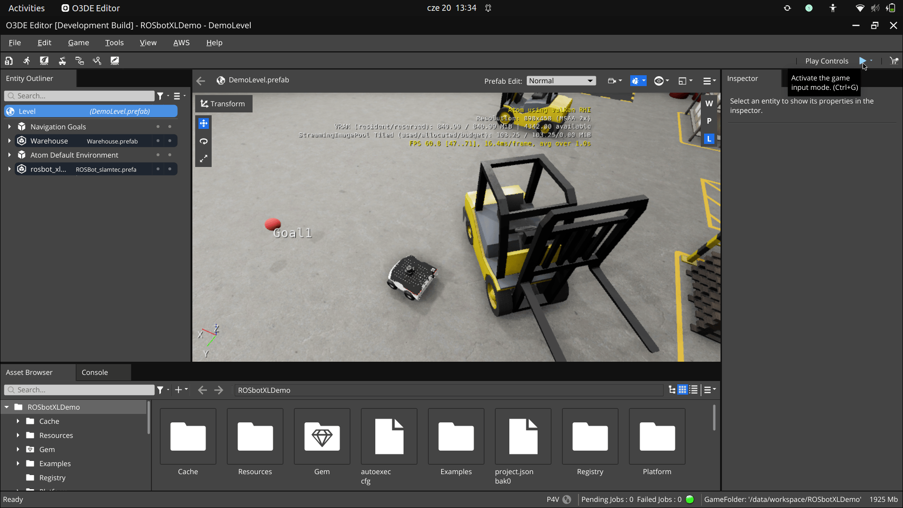Open the Tools menu

[114, 43]
